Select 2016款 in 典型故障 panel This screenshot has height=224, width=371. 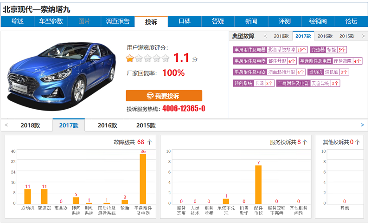(325, 36)
